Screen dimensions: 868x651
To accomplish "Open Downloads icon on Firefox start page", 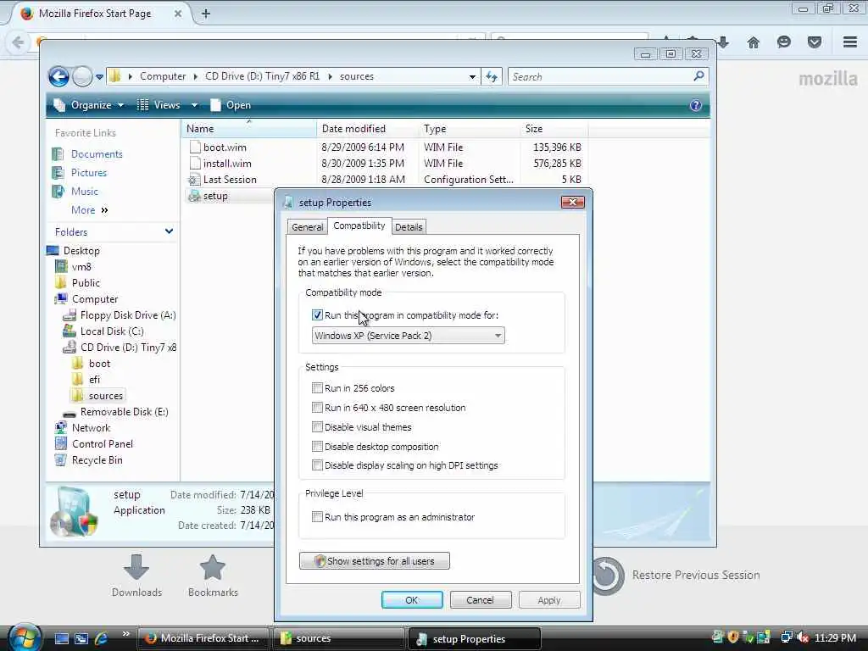I will 136,568.
